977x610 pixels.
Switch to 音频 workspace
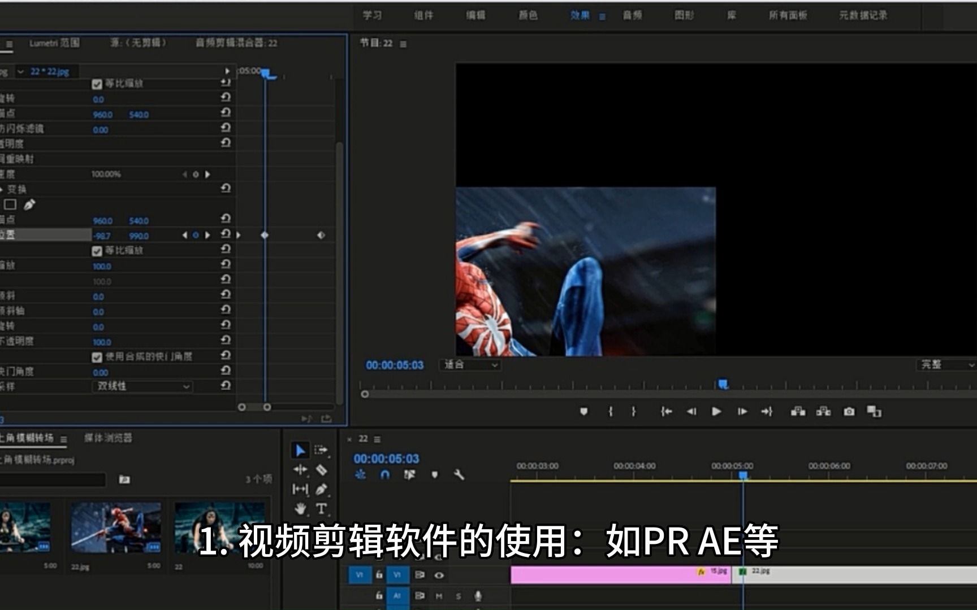click(632, 15)
